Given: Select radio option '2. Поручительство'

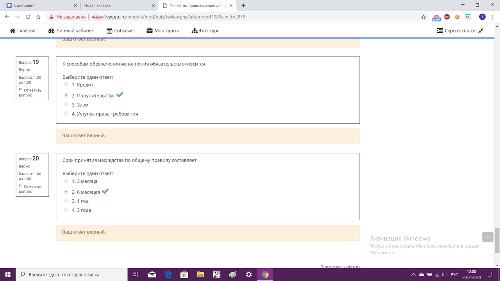Looking at the screenshot, I should (x=66, y=95).
